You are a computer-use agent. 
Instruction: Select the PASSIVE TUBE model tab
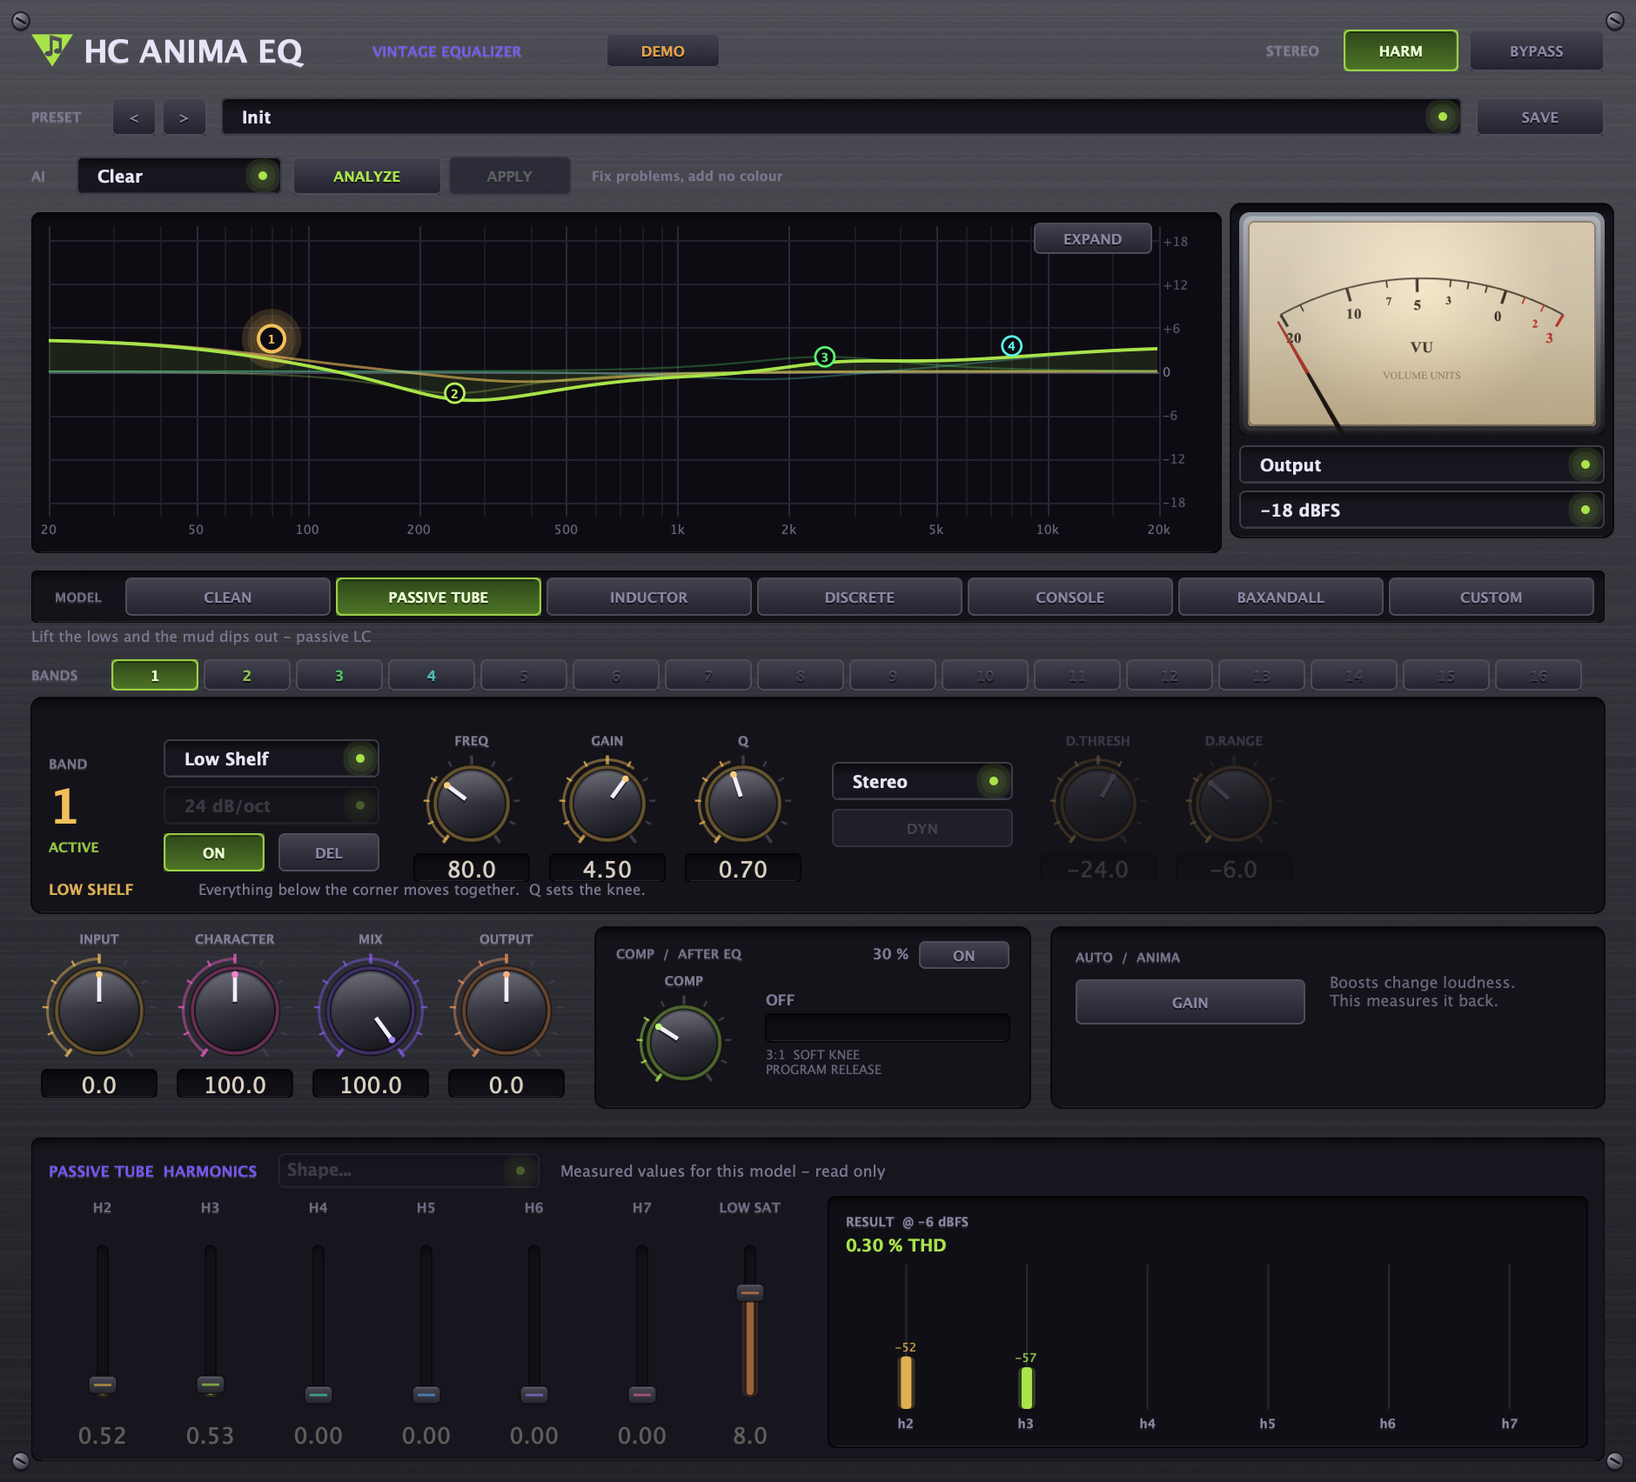[438, 597]
